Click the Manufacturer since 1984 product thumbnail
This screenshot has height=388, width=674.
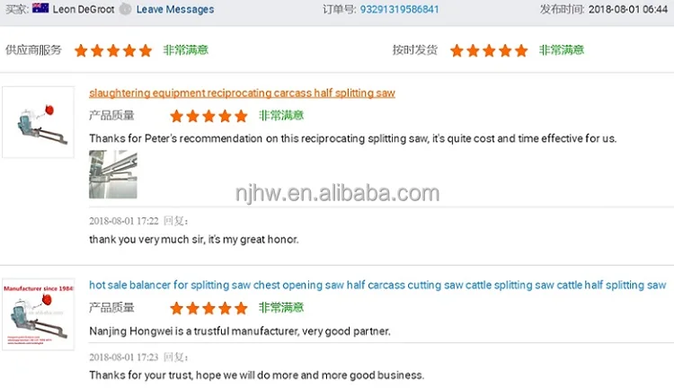coord(39,314)
